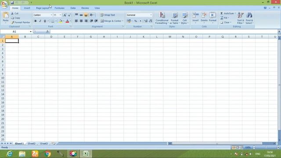Switch to the Data tab
Image resolution: width=281 pixels, height=158 pixels.
click(x=73, y=8)
